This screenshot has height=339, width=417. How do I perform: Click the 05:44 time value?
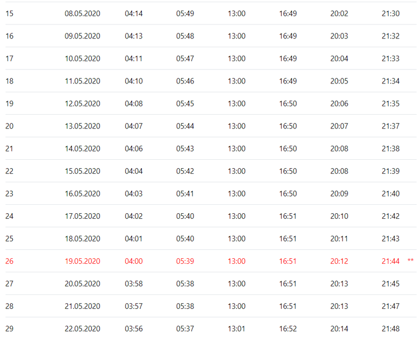[x=185, y=126]
